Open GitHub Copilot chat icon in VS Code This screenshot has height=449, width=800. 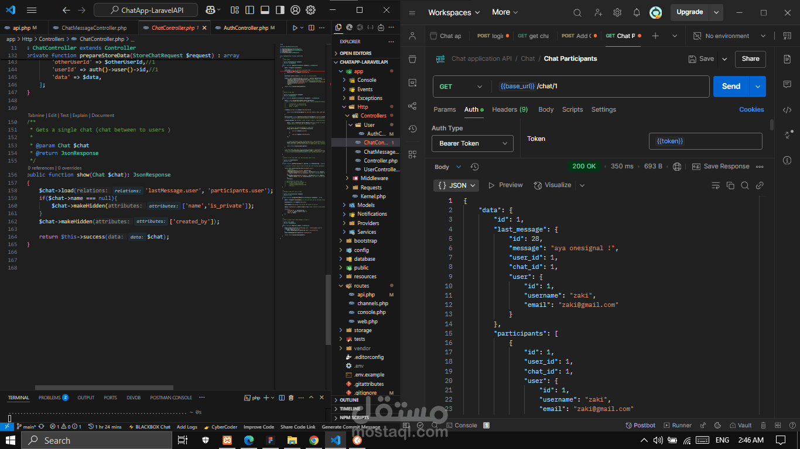[210, 10]
